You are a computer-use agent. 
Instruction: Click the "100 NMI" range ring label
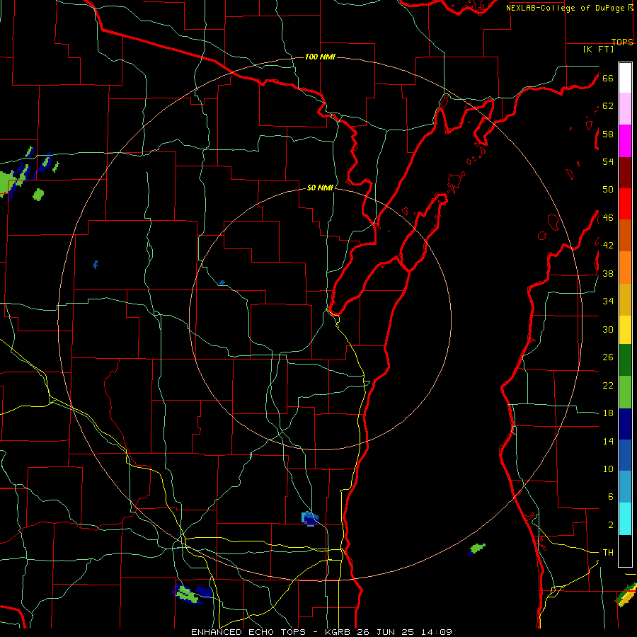pyautogui.click(x=320, y=57)
